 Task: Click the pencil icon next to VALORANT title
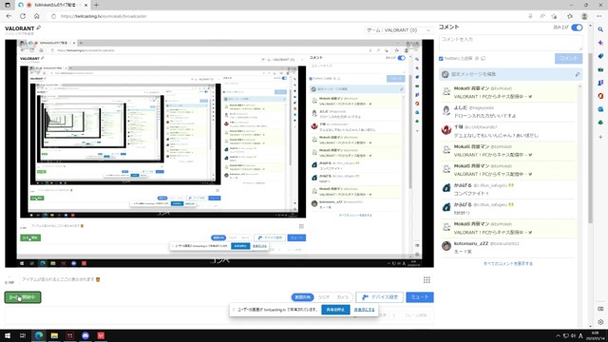coord(38,28)
